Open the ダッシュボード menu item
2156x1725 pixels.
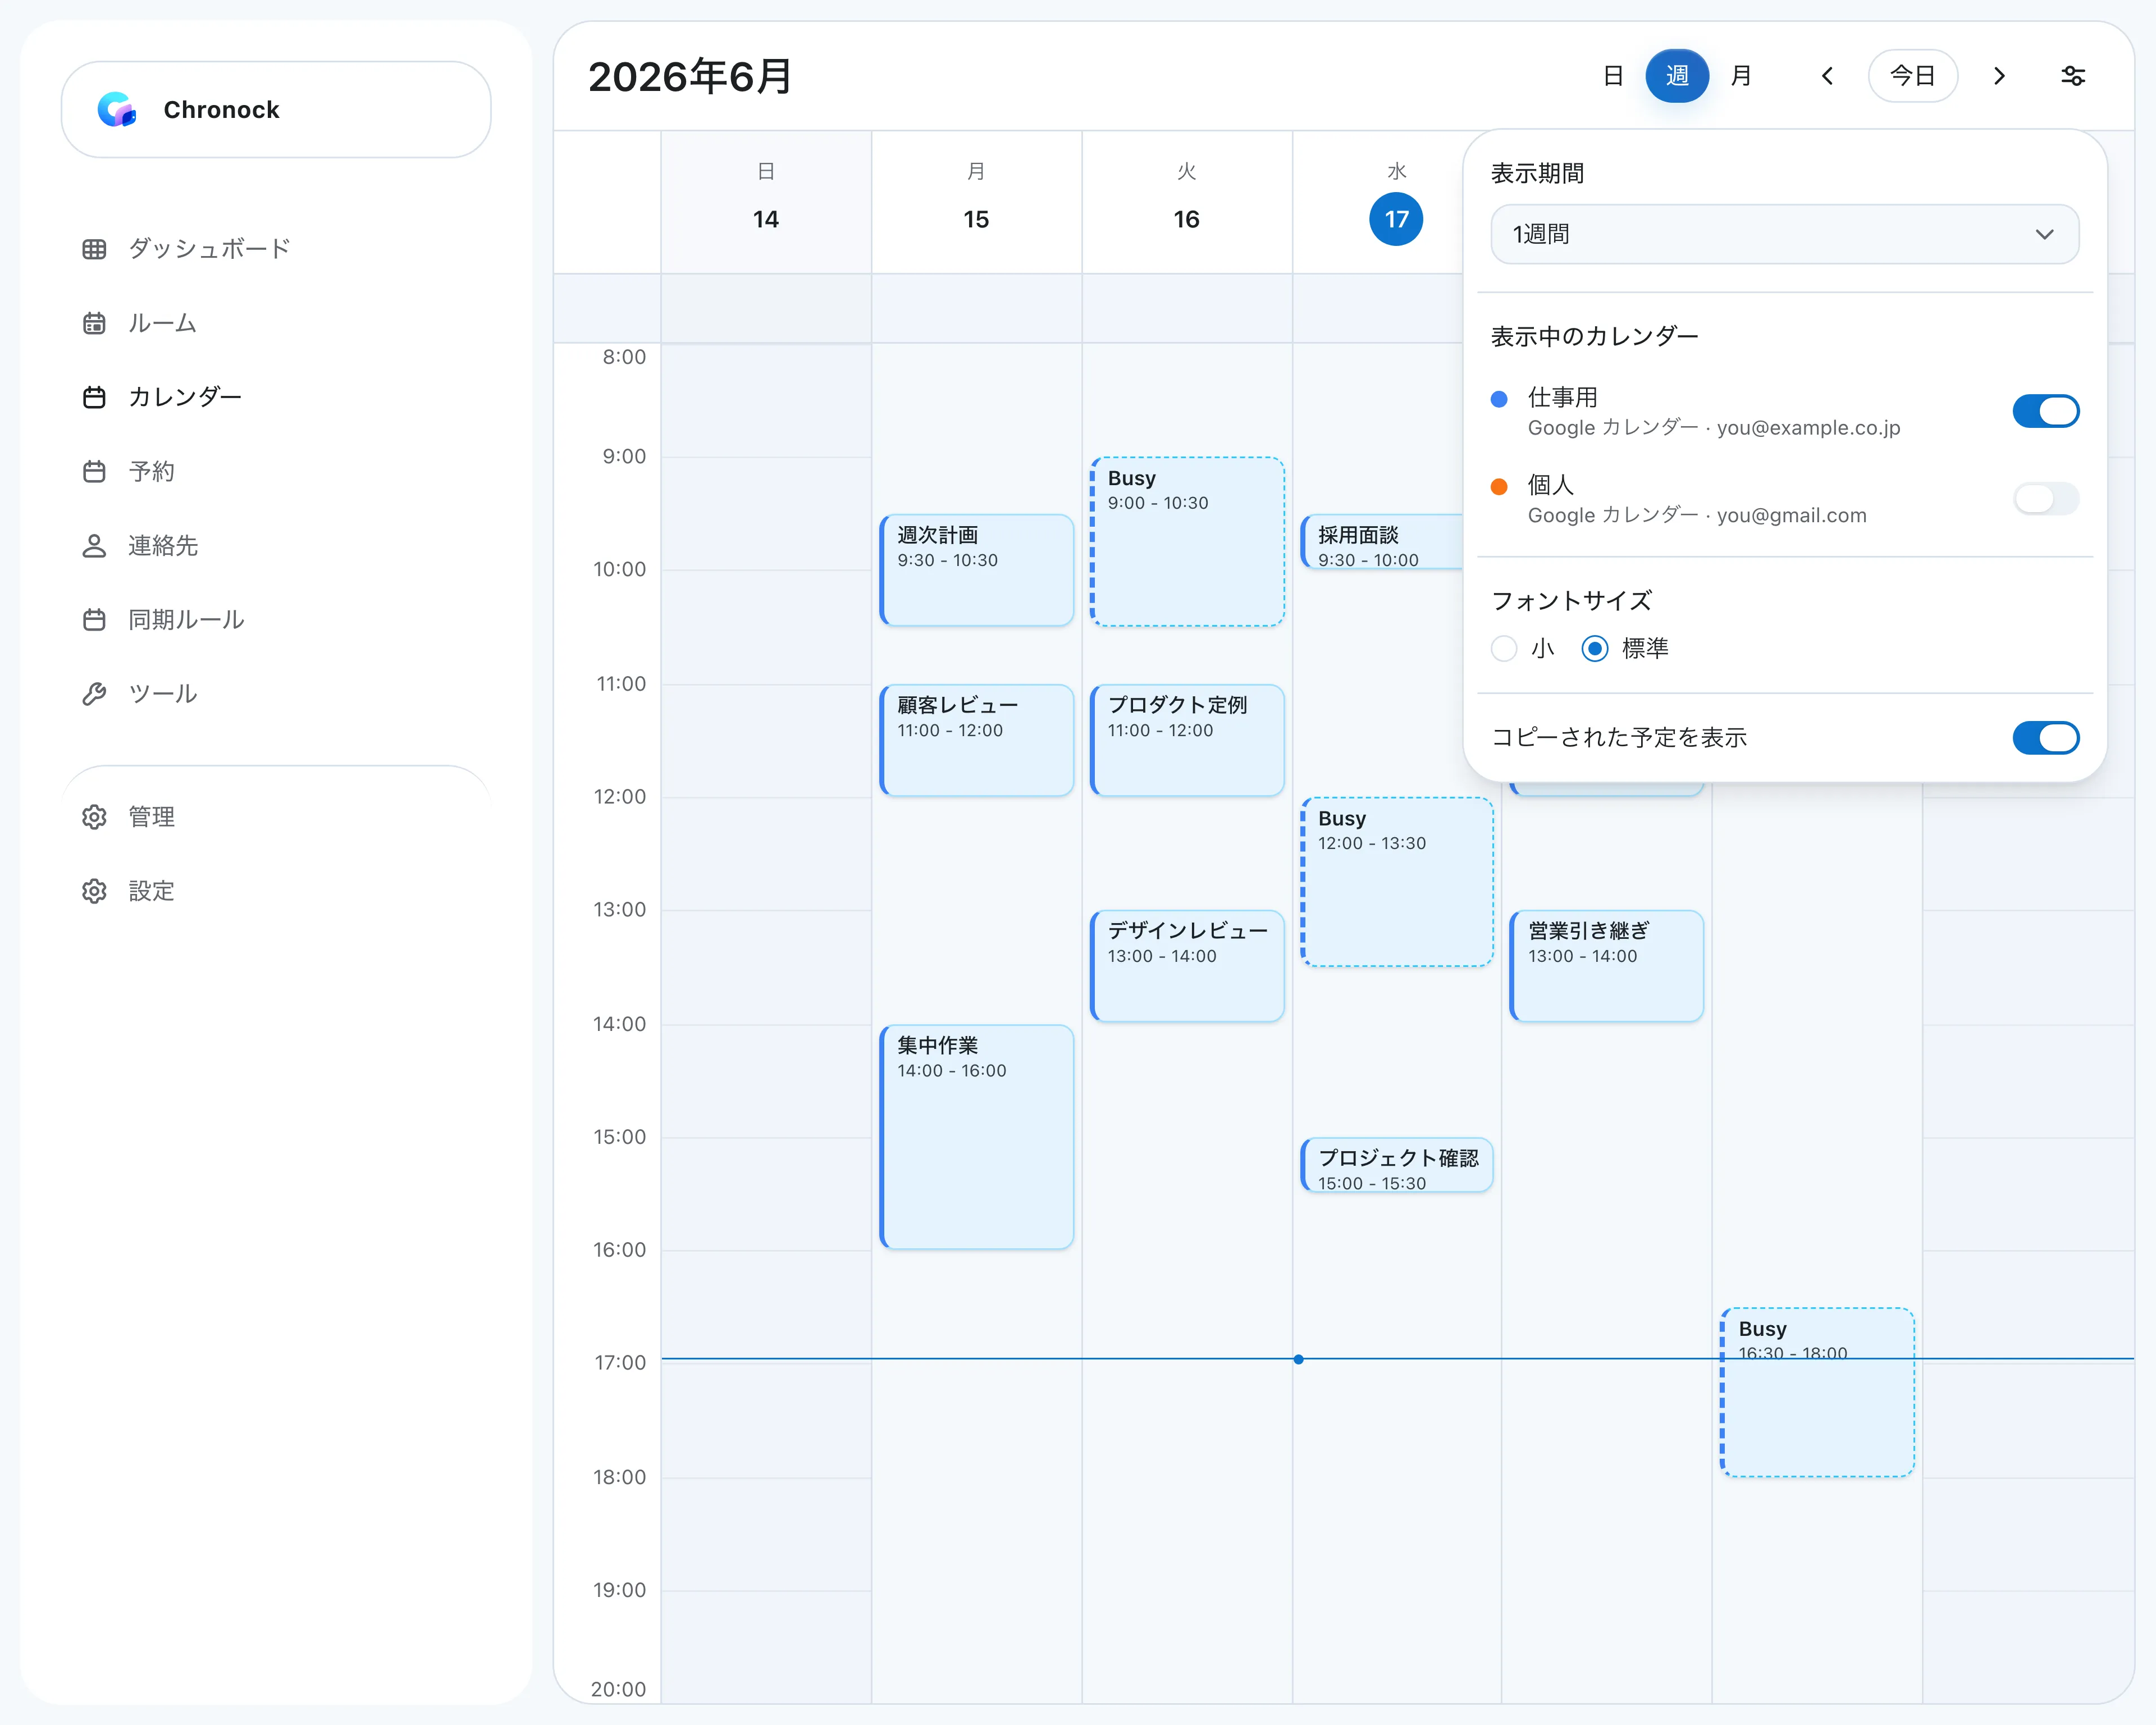pos(276,249)
